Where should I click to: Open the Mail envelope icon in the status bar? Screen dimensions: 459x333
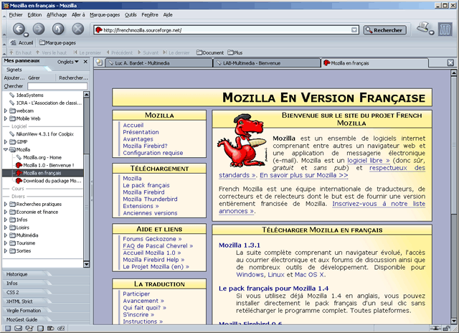click(x=18, y=329)
